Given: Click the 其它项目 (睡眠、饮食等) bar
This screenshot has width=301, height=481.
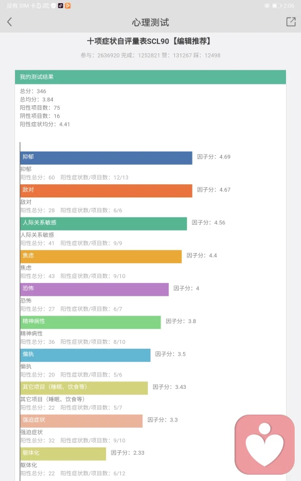Looking at the screenshot, I should coord(84,388).
